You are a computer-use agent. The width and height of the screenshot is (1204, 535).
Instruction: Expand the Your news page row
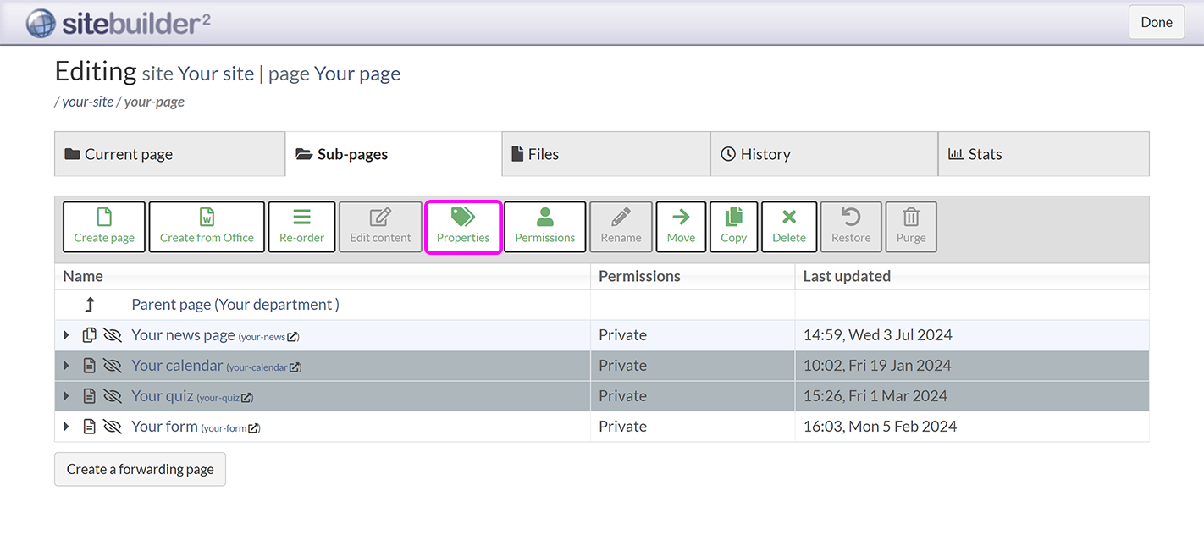[67, 336]
